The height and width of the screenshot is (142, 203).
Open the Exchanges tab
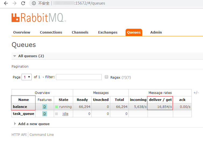[x=108, y=32]
